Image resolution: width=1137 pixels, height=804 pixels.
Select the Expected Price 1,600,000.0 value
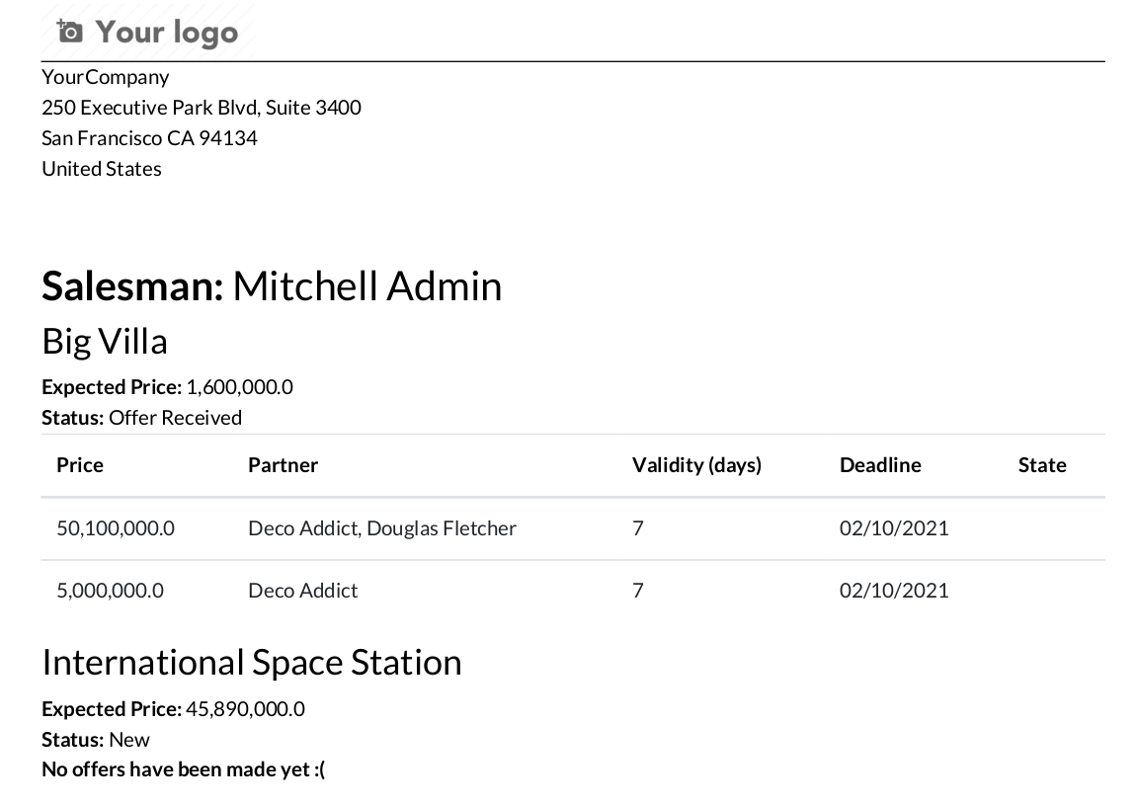(x=239, y=386)
